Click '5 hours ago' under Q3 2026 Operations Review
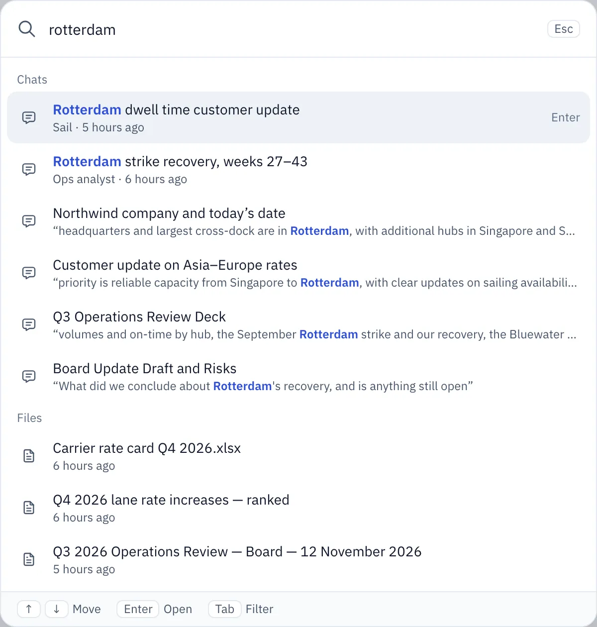This screenshot has height=627, width=597. [84, 569]
